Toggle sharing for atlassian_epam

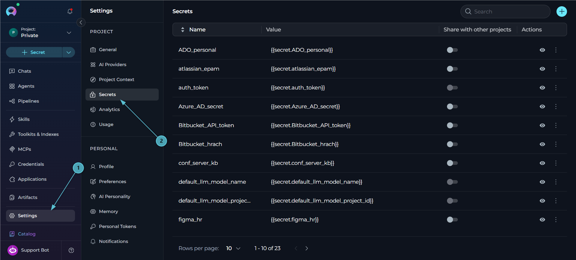[x=452, y=69]
